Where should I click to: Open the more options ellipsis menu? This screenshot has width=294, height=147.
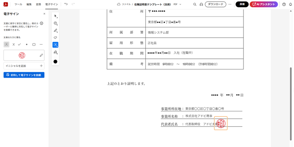pyautogui.click(x=230, y=4)
